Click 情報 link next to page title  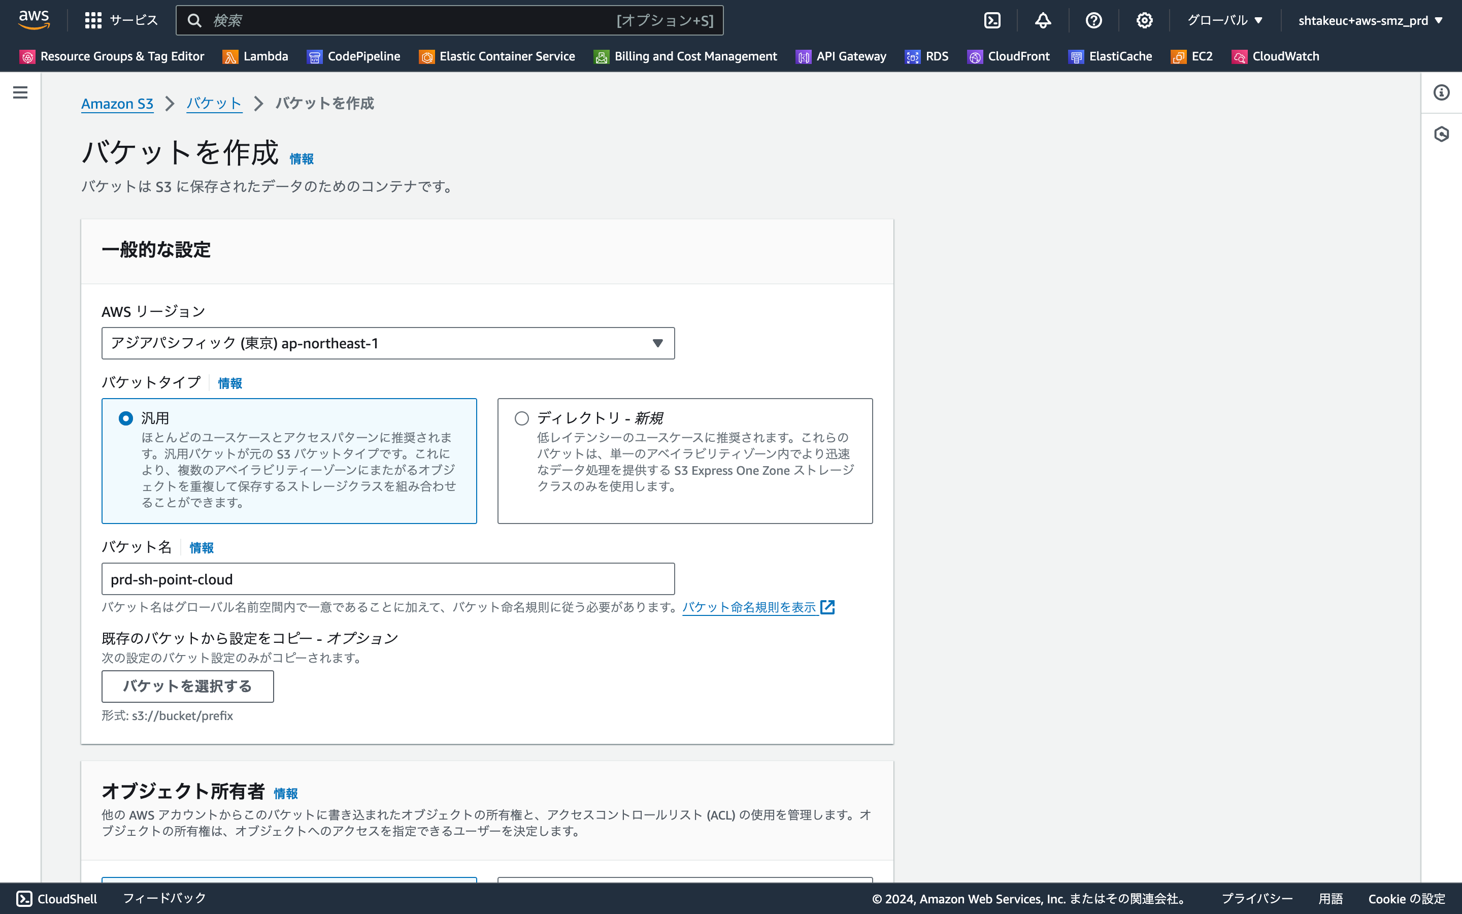click(302, 158)
